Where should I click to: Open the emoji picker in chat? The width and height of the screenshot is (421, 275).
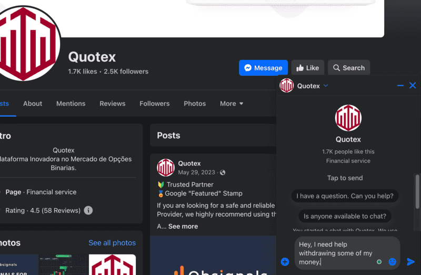pos(392,261)
